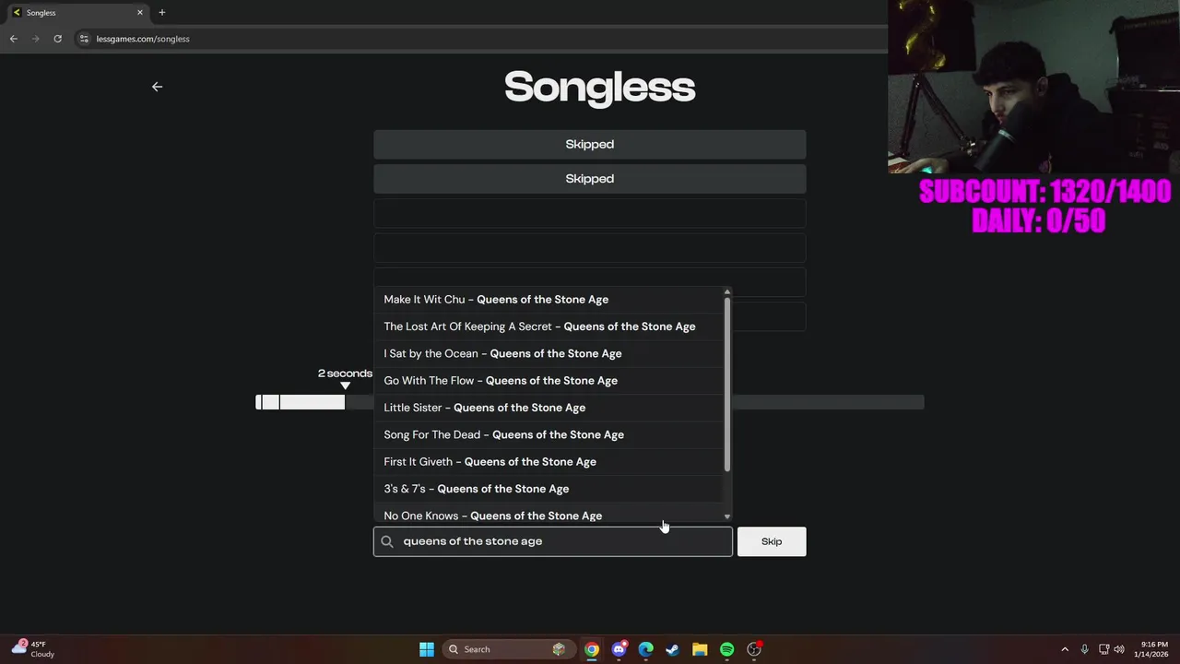Open Discord from the taskbar

[619, 649]
